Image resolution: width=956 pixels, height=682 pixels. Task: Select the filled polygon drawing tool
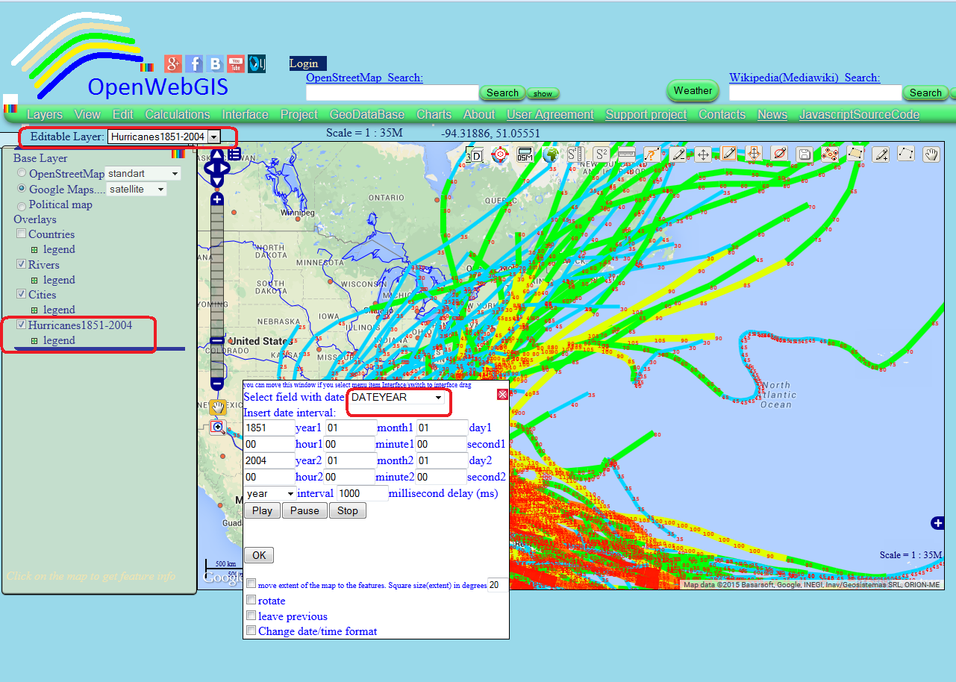pyautogui.click(x=855, y=153)
